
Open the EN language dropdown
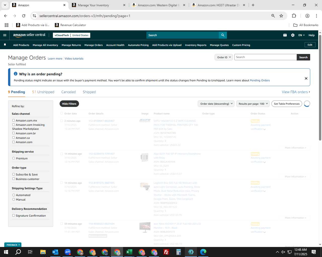click(x=301, y=35)
